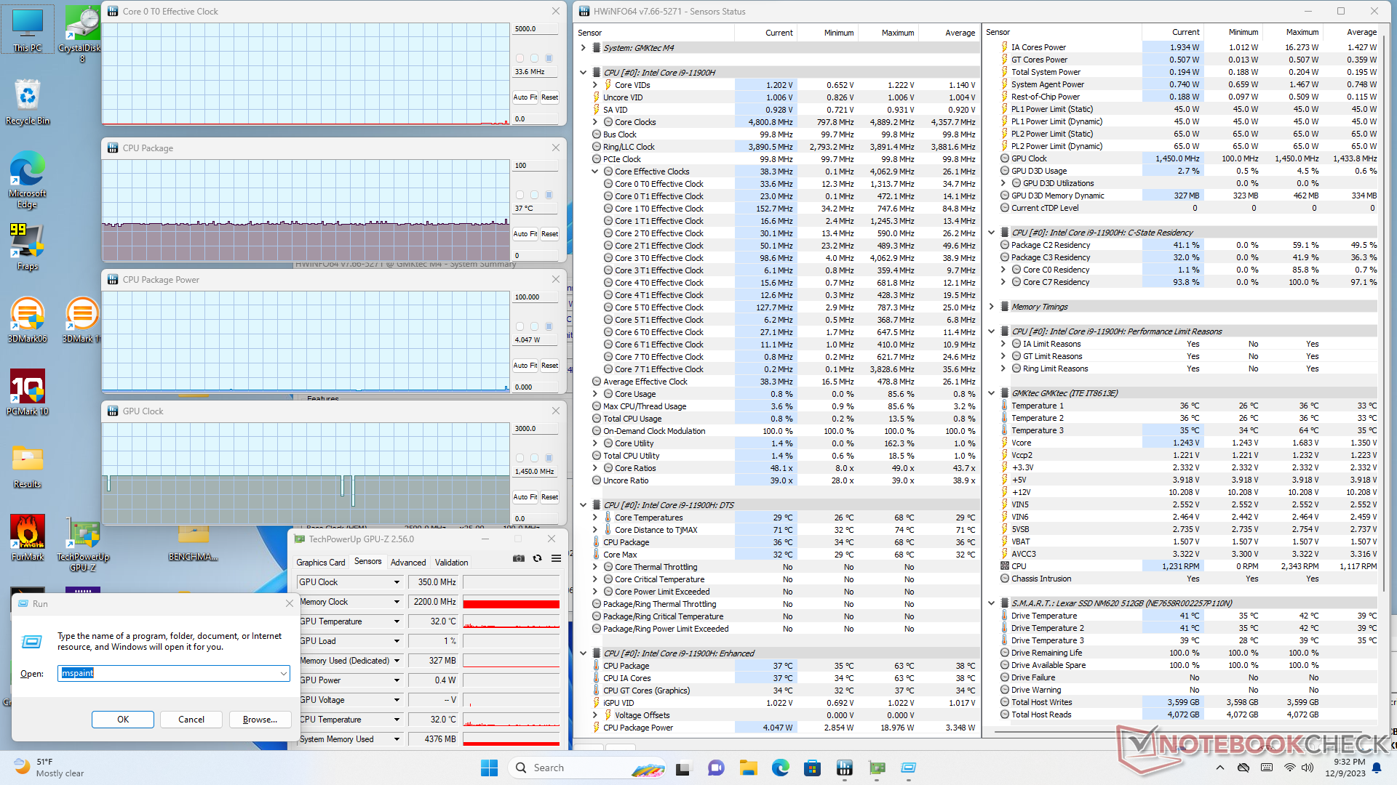
Task: Click OK in the Run dialog
Action: point(123,720)
